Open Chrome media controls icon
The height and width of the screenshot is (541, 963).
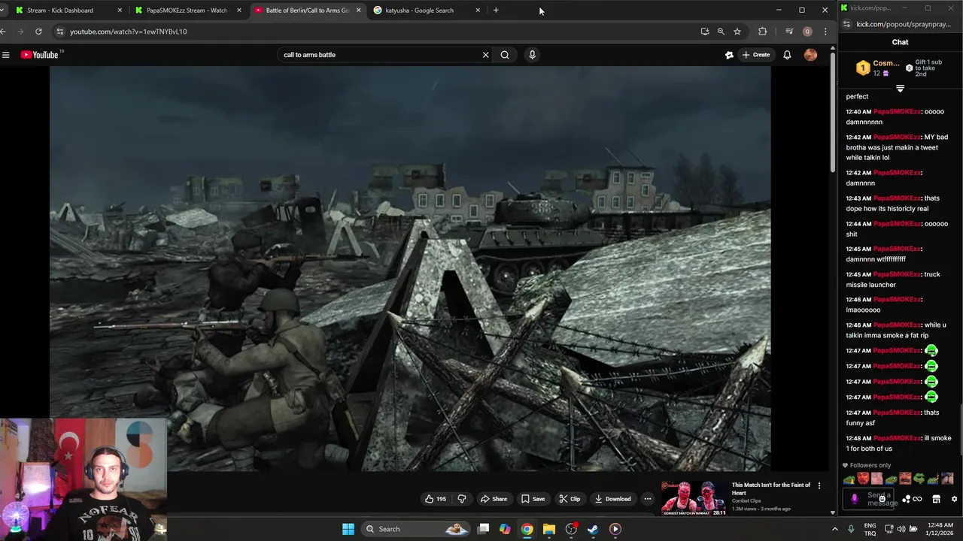pyautogui.click(x=789, y=32)
